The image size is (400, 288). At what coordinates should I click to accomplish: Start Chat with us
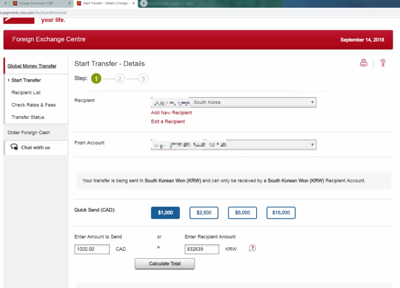[36, 148]
